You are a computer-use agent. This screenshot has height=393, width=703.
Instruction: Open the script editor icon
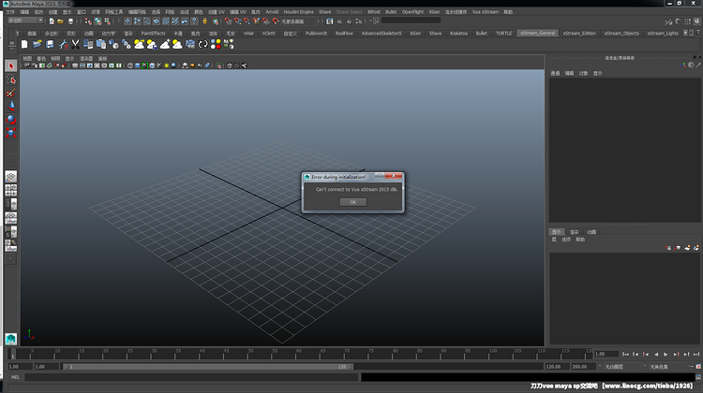[x=698, y=377]
